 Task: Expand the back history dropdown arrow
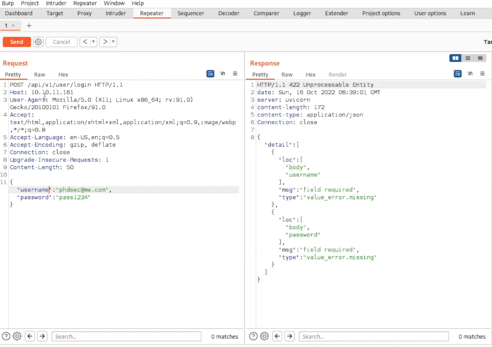pos(94,42)
